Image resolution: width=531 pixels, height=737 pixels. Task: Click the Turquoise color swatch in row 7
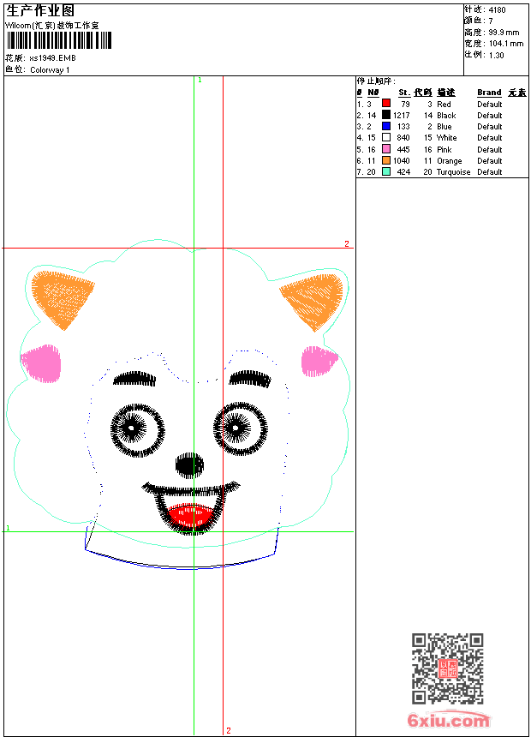point(385,171)
